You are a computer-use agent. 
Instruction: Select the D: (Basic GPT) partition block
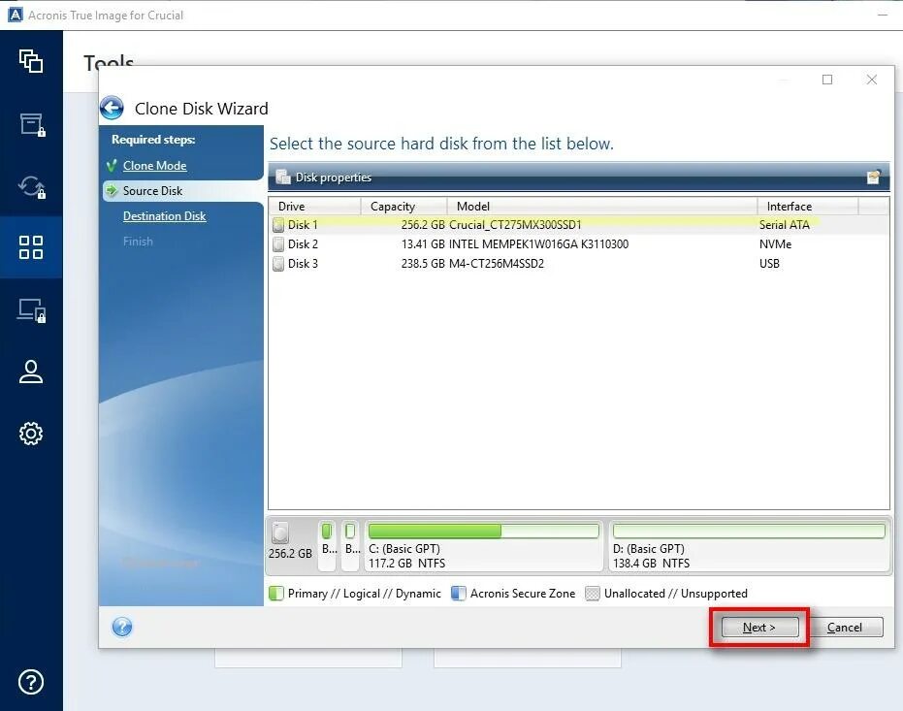click(749, 546)
